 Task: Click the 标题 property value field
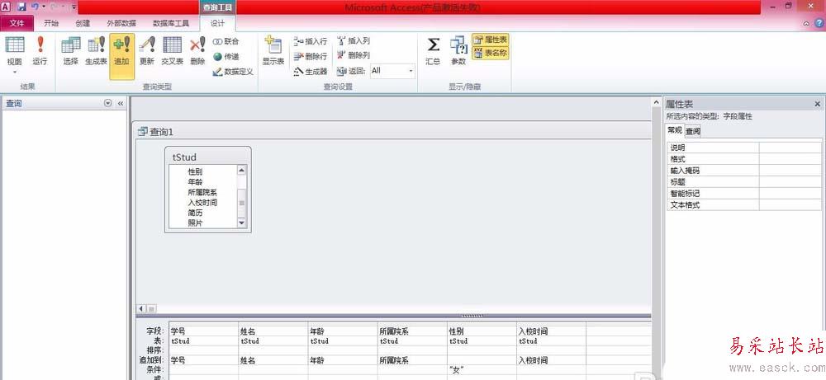coord(790,182)
